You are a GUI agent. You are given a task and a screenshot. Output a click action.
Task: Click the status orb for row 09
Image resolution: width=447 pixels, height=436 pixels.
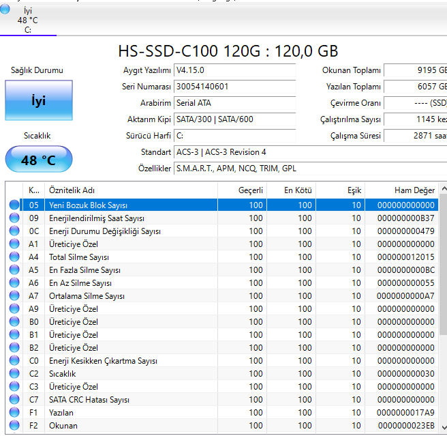point(14,218)
